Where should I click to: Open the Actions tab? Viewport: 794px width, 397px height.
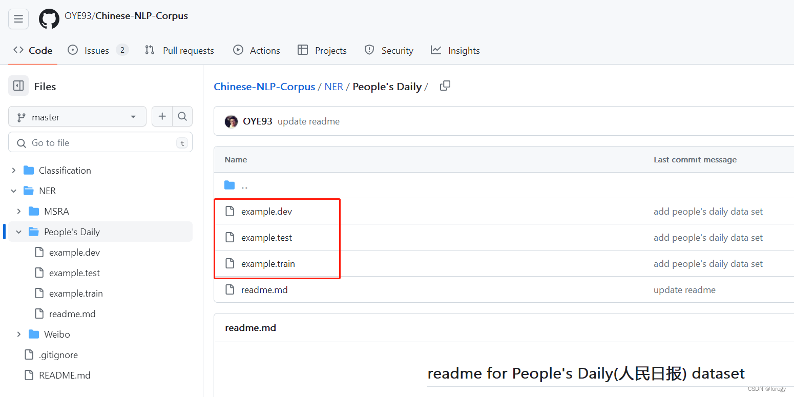[x=257, y=50]
